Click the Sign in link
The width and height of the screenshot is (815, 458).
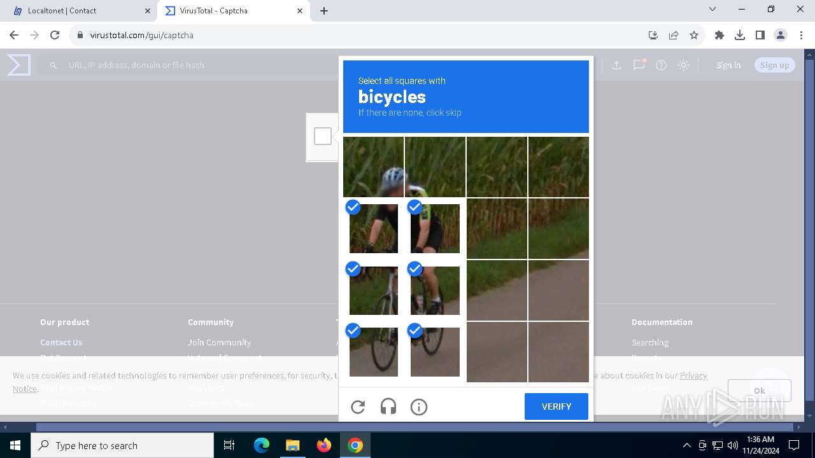tap(728, 65)
